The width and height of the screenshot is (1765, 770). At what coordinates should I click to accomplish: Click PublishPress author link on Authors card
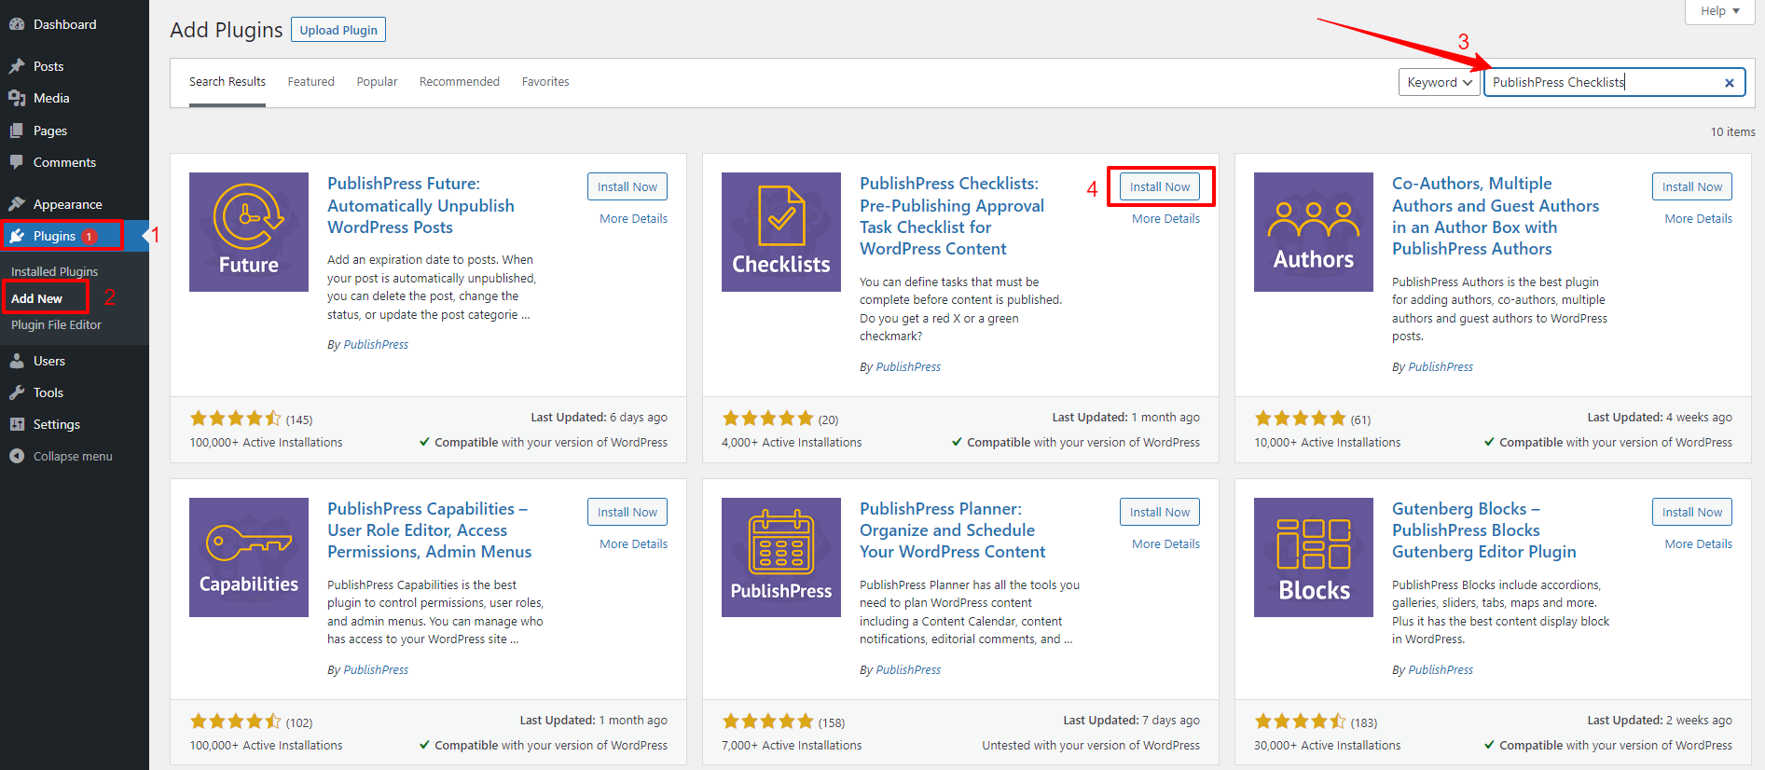[x=1441, y=367]
